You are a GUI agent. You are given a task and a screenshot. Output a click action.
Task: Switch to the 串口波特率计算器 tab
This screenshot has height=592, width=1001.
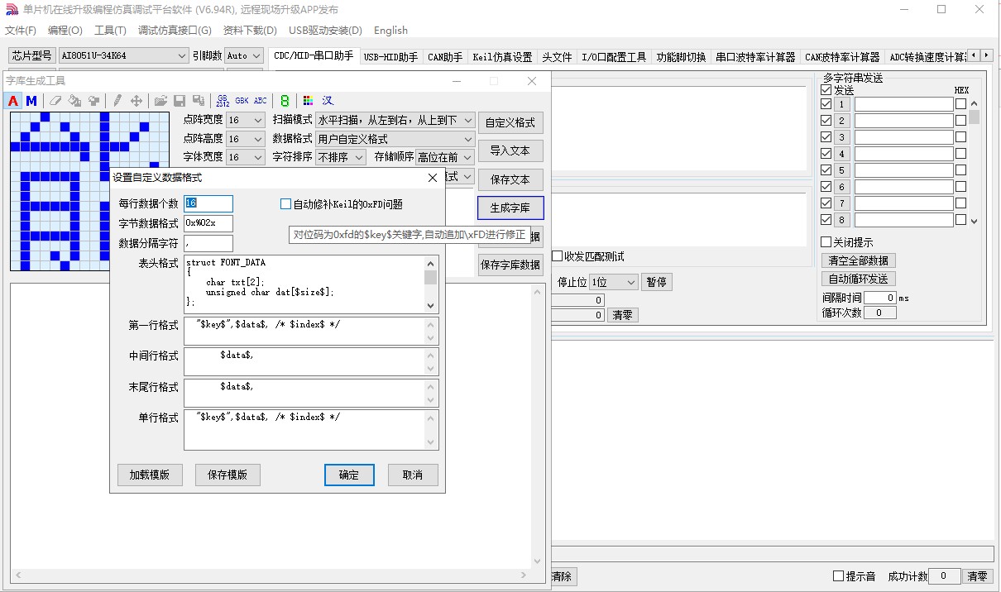(x=755, y=57)
